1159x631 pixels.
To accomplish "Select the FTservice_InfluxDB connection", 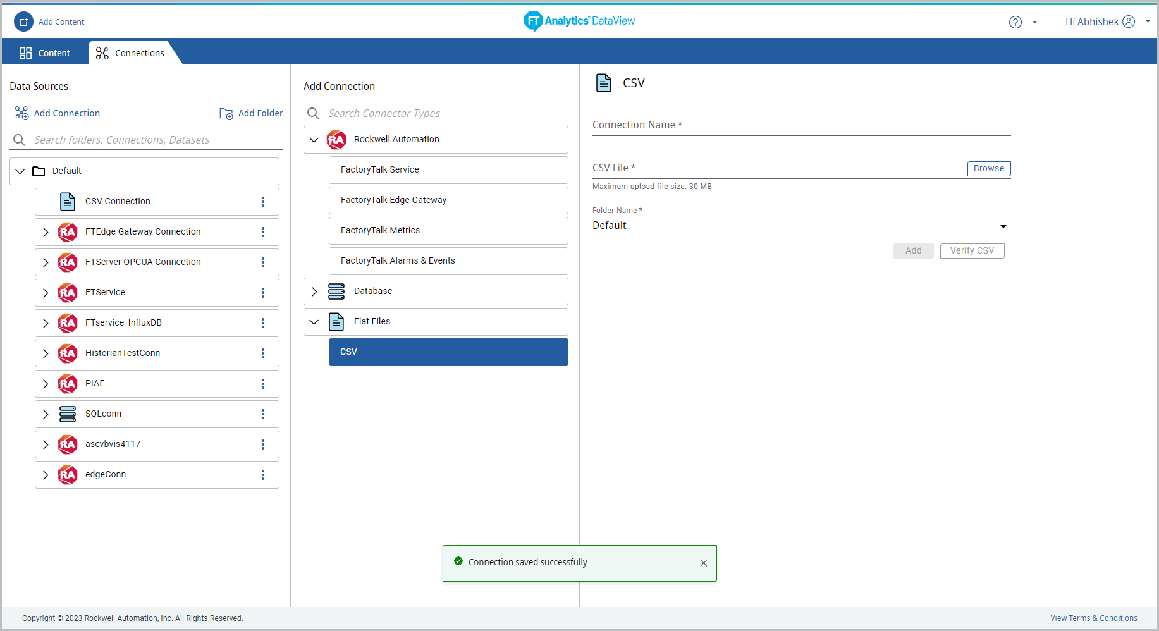I will click(157, 323).
